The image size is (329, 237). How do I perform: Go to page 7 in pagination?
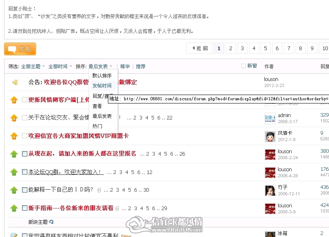pyautogui.click(x=289, y=48)
